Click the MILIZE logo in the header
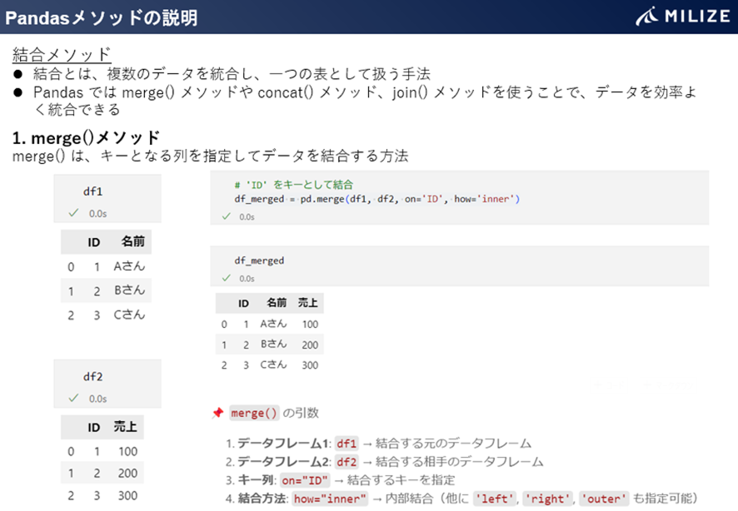Image resolution: width=738 pixels, height=511 pixels. (x=682, y=16)
